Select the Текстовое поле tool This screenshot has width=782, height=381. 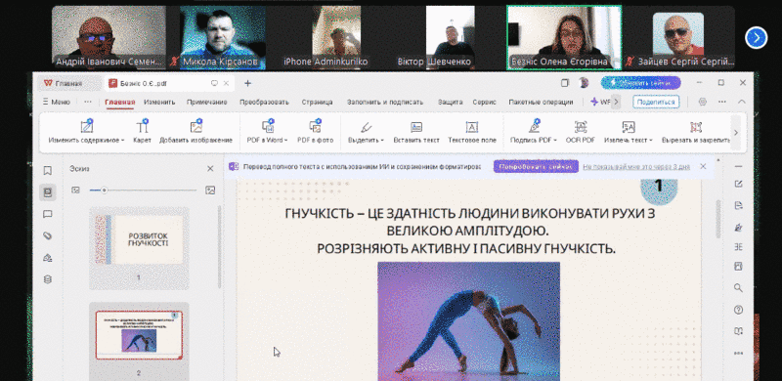472,132
